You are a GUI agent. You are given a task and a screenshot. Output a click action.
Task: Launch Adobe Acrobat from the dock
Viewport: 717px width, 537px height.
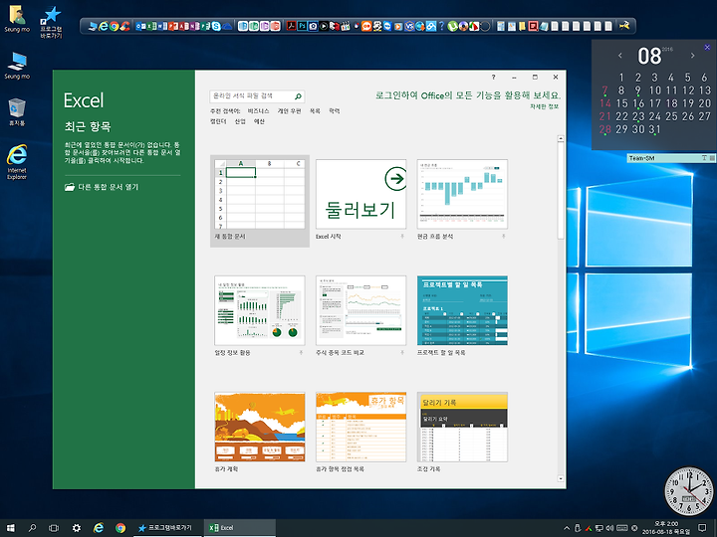click(291, 26)
